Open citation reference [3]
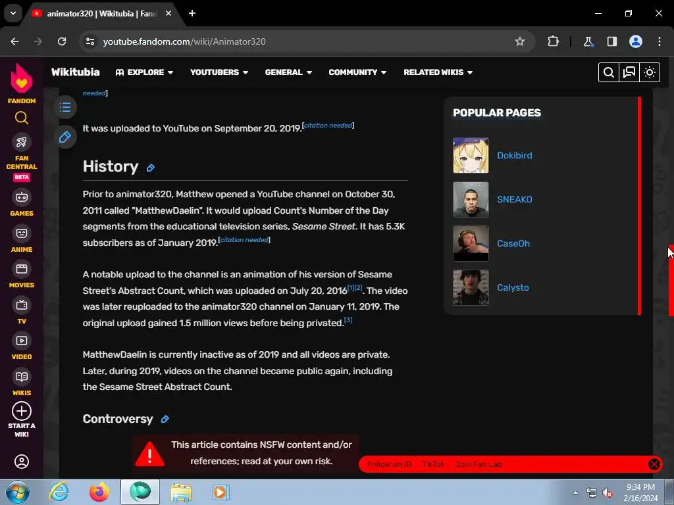 click(x=348, y=320)
